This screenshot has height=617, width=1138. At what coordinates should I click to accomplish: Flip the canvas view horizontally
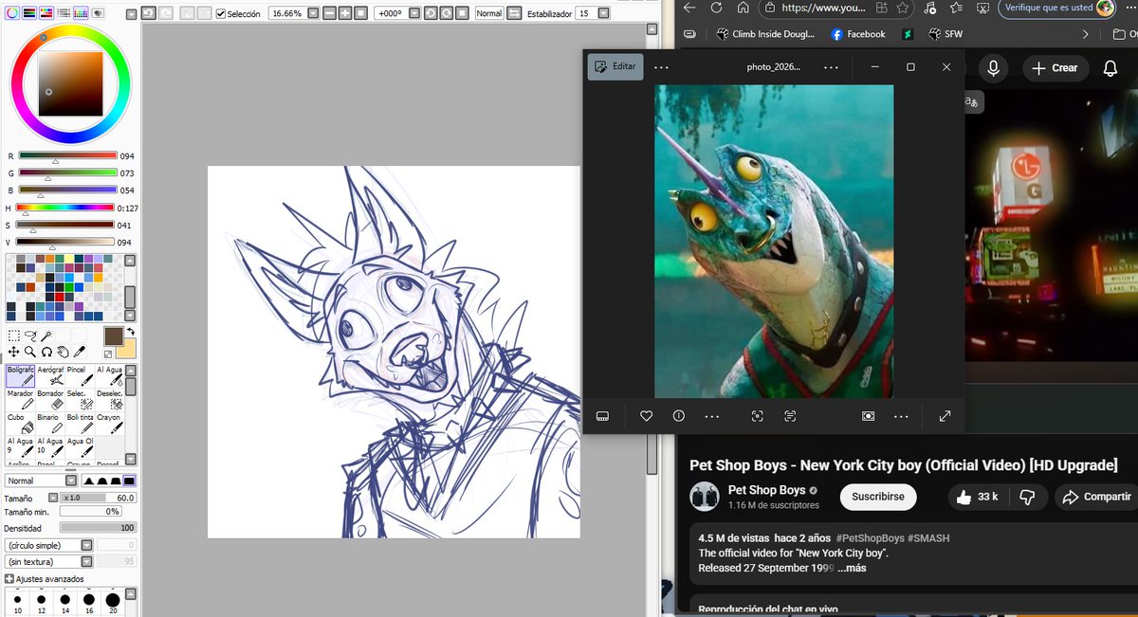(513, 13)
